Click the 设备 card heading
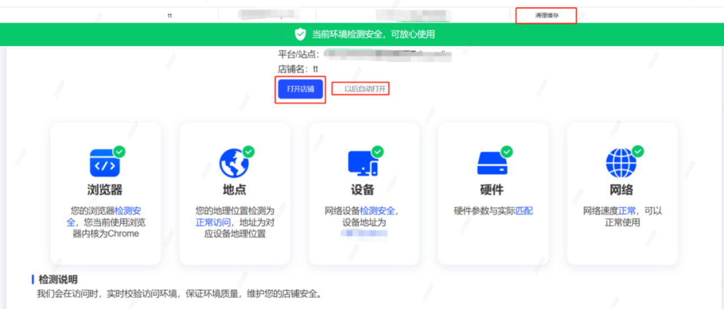Screen dimensions: 724x309 coord(363,189)
